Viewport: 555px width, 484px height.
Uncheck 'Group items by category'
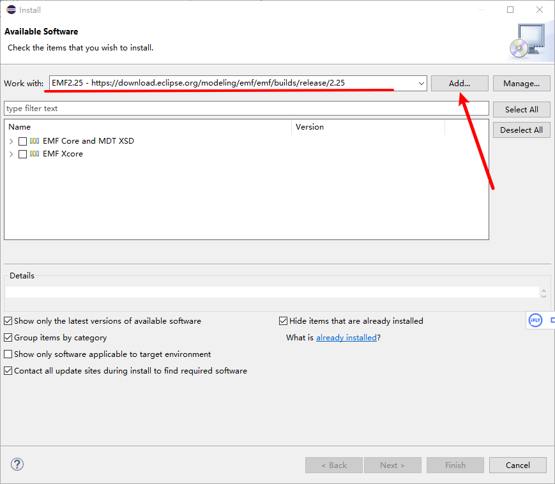[x=8, y=337]
